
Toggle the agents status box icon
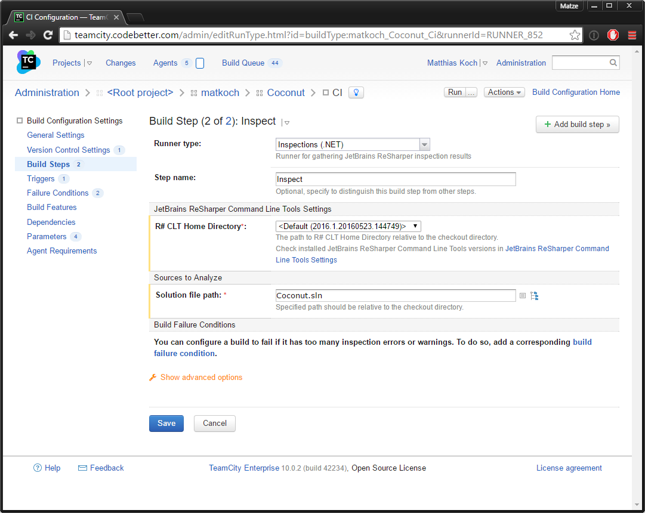click(200, 63)
